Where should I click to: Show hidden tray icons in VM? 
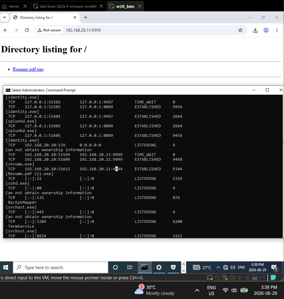(218, 267)
